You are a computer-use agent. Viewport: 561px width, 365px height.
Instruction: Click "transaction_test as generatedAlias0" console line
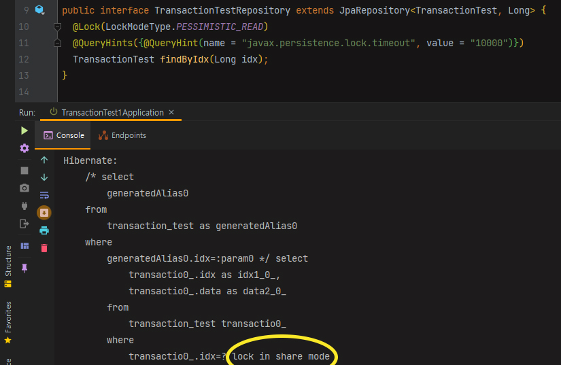202,226
